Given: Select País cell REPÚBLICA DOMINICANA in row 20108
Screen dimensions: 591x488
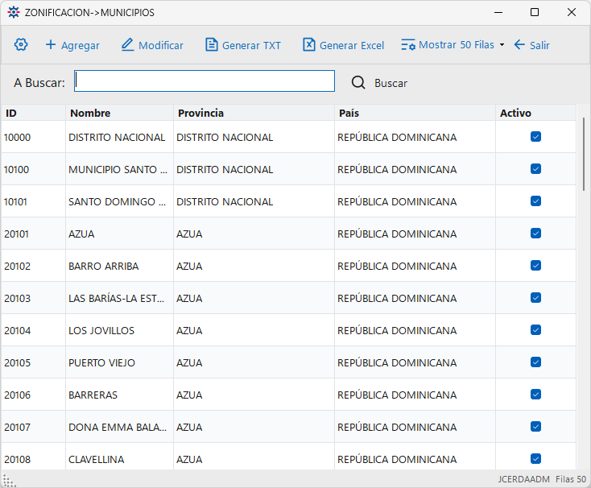Looking at the screenshot, I should tap(415, 458).
